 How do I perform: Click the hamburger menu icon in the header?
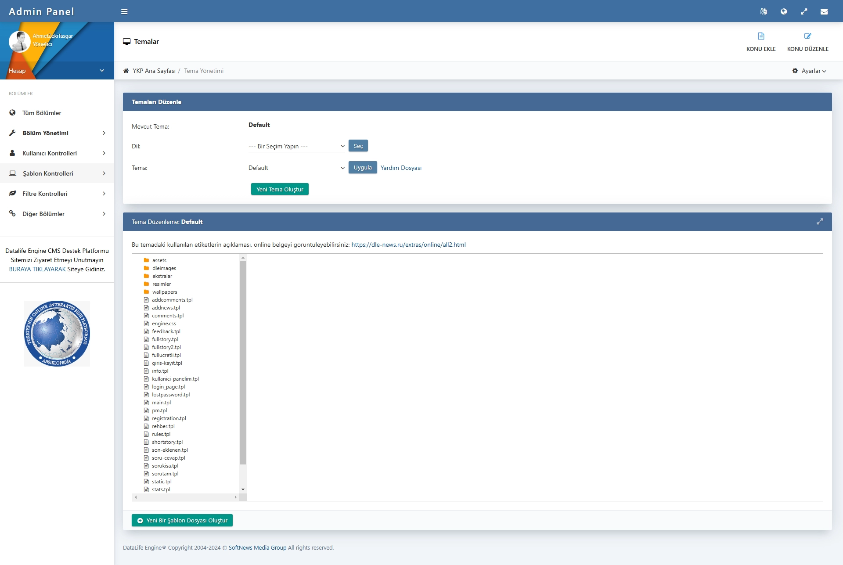(x=124, y=11)
